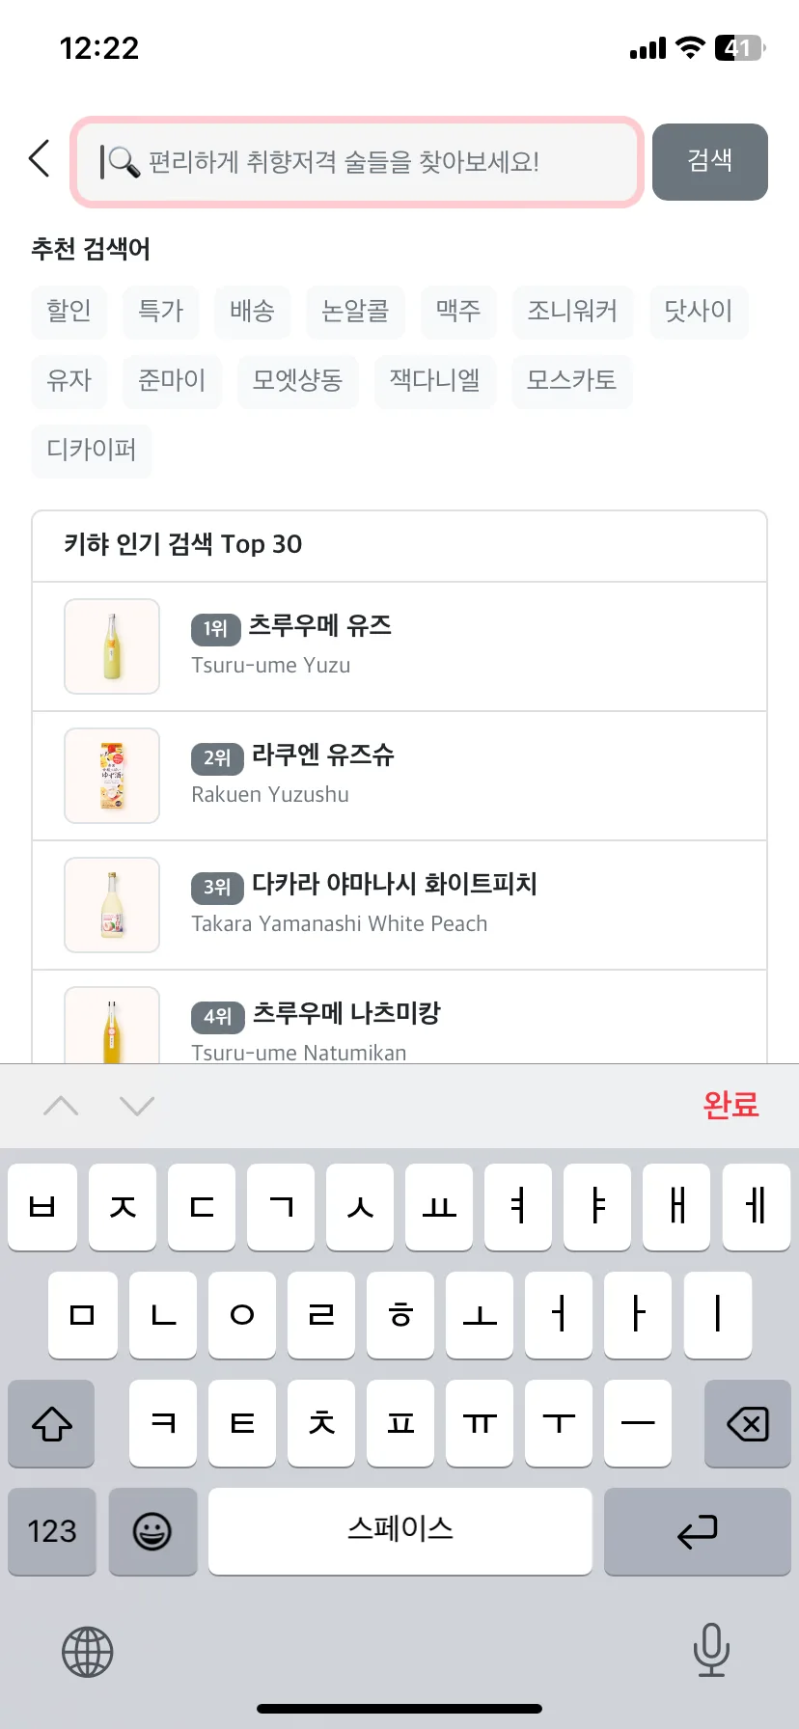The width and height of the screenshot is (799, 1729).
Task: Tap the keyboard return key
Action: point(697,1531)
